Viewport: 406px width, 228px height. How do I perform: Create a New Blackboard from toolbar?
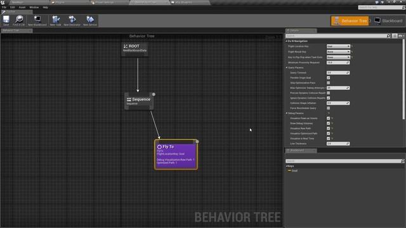37,20
